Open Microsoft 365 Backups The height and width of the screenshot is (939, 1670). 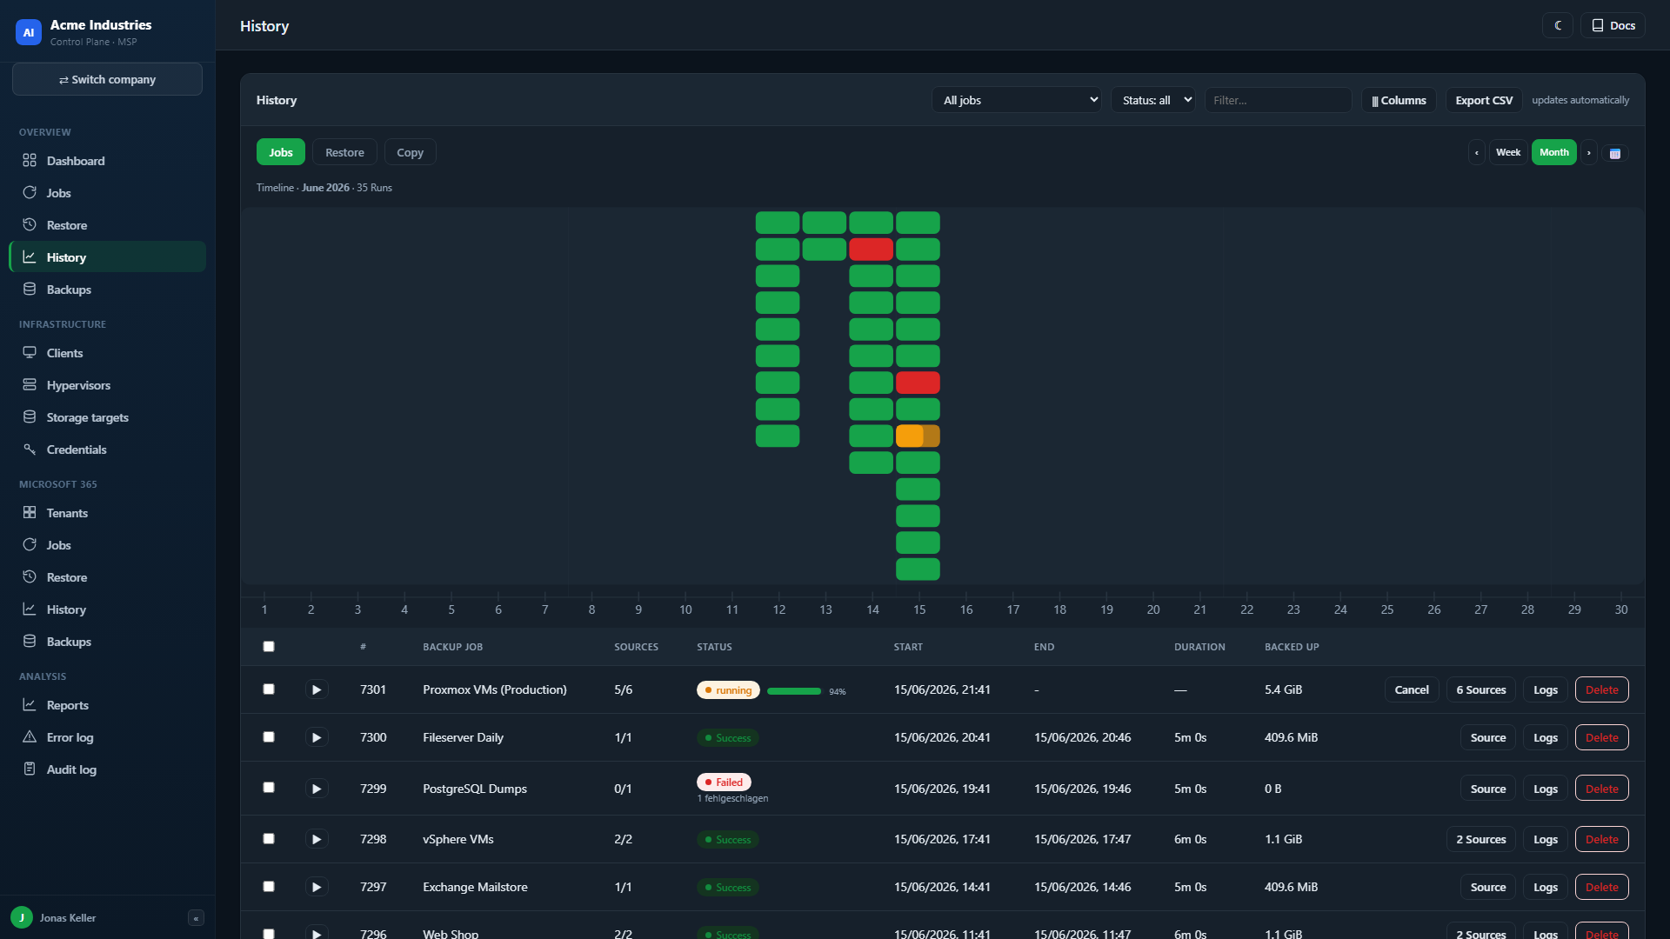tap(107, 642)
